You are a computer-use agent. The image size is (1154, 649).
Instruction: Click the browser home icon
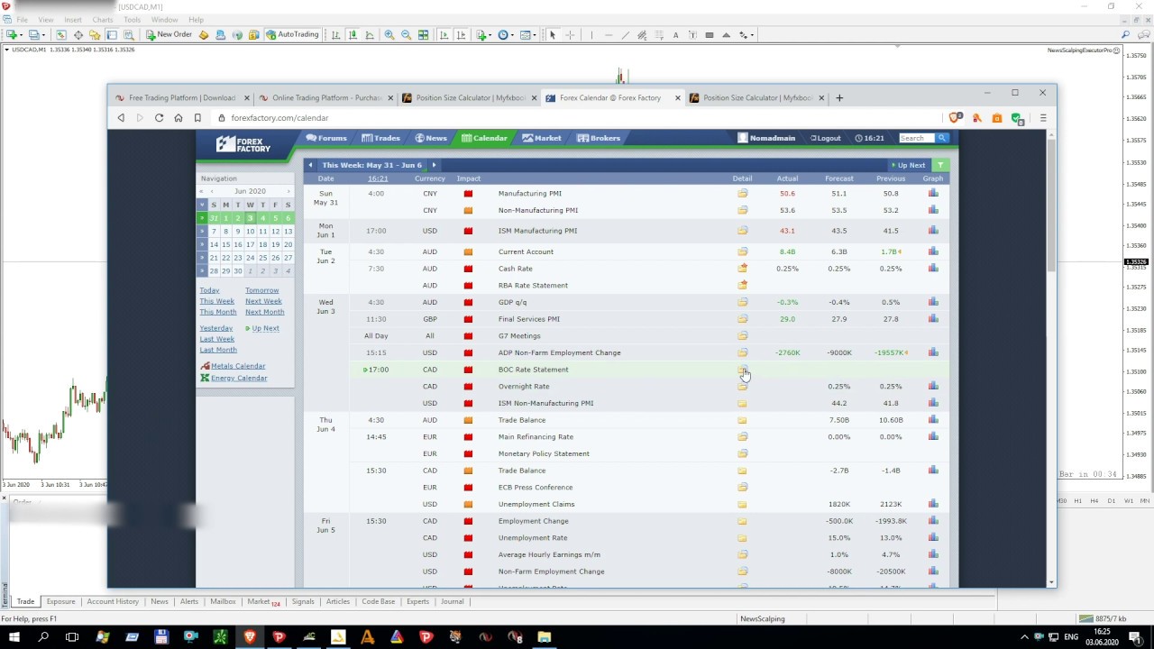pyautogui.click(x=179, y=118)
